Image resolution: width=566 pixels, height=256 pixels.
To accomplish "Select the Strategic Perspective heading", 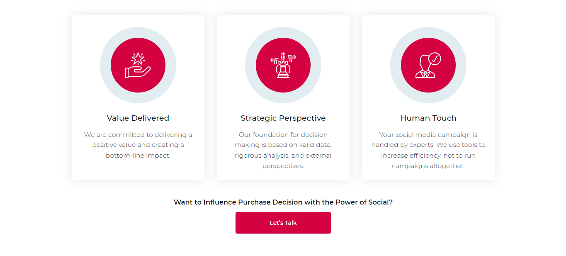I will [283, 118].
